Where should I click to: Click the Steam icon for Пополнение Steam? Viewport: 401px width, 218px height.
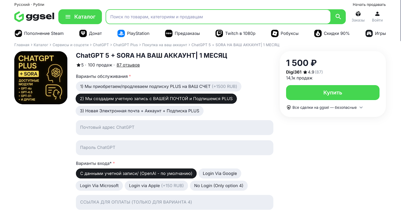pyautogui.click(x=18, y=33)
